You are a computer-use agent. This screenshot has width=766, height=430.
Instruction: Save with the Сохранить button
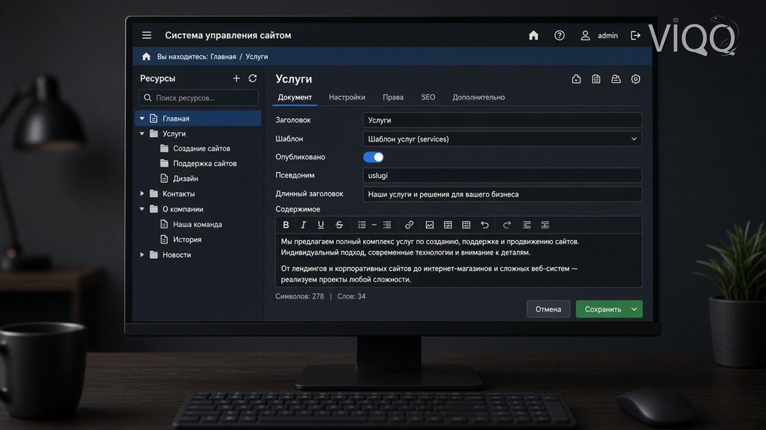[x=602, y=309]
